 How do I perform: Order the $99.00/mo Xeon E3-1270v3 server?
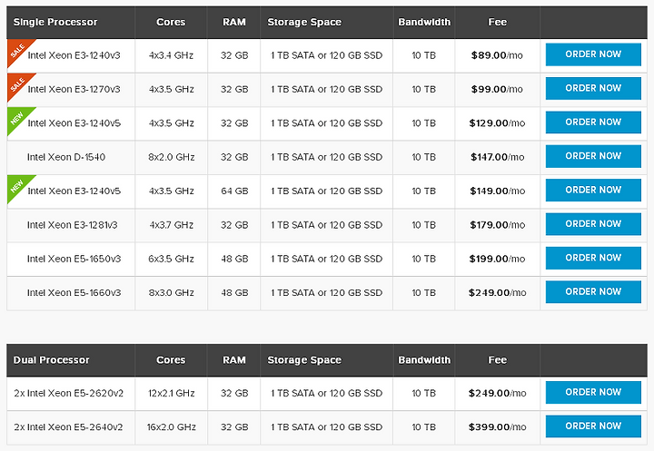click(x=593, y=88)
